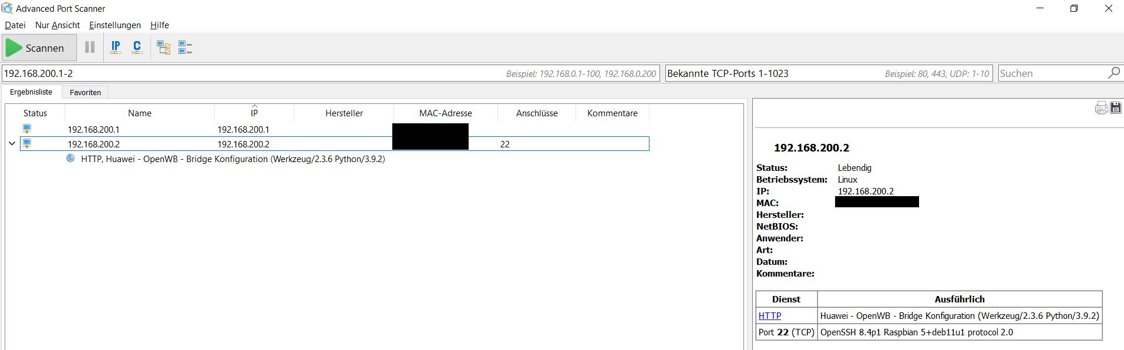Sort by the MAC-Adresse column header
1124x350 pixels.
coord(446,113)
